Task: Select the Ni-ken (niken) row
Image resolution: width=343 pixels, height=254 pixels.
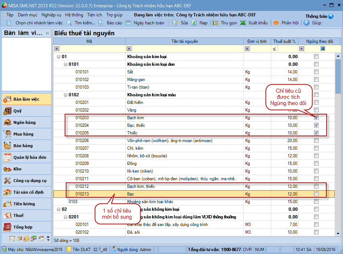Action: (x=194, y=171)
